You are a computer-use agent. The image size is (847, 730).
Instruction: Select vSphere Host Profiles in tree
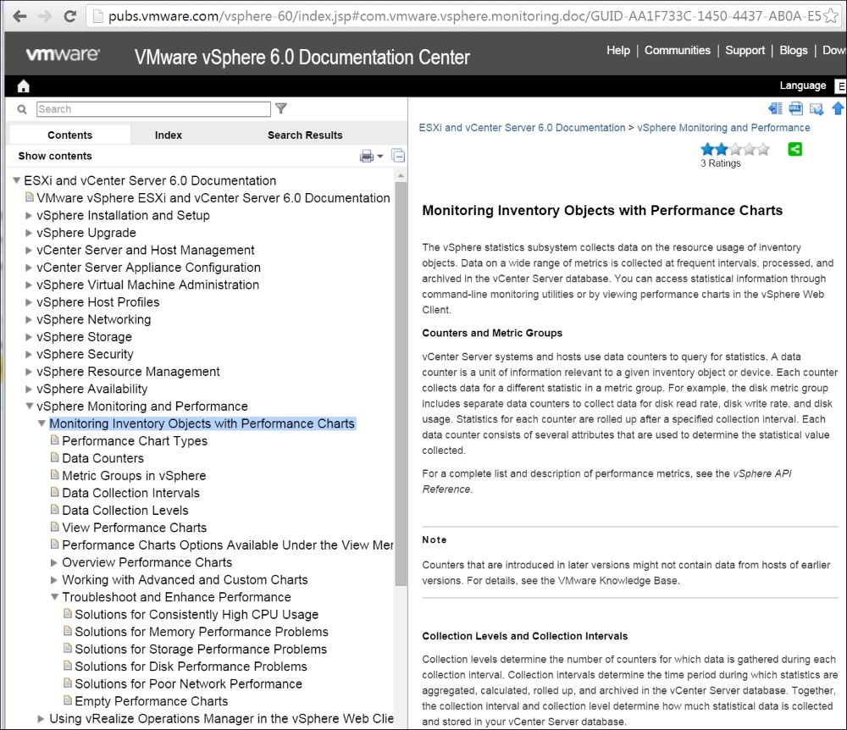[x=97, y=302]
